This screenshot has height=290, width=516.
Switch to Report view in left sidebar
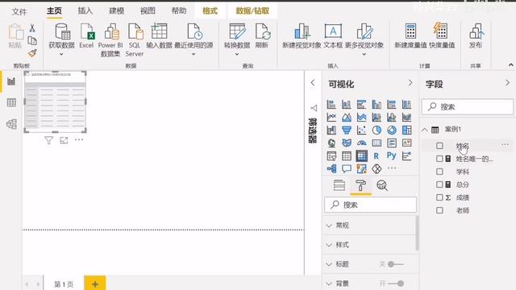point(11,81)
